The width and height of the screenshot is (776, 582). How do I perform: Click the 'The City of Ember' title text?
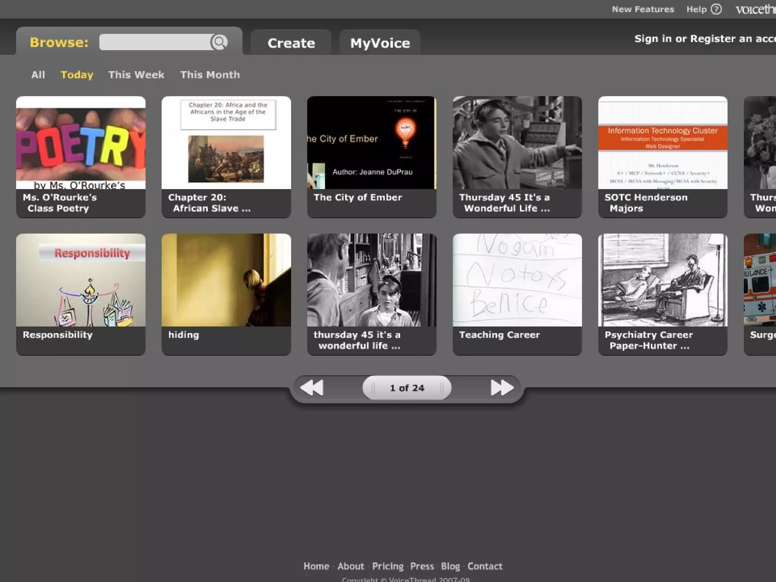point(358,197)
